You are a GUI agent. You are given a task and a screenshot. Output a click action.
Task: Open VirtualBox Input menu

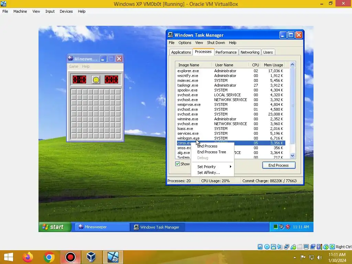[x=50, y=11]
